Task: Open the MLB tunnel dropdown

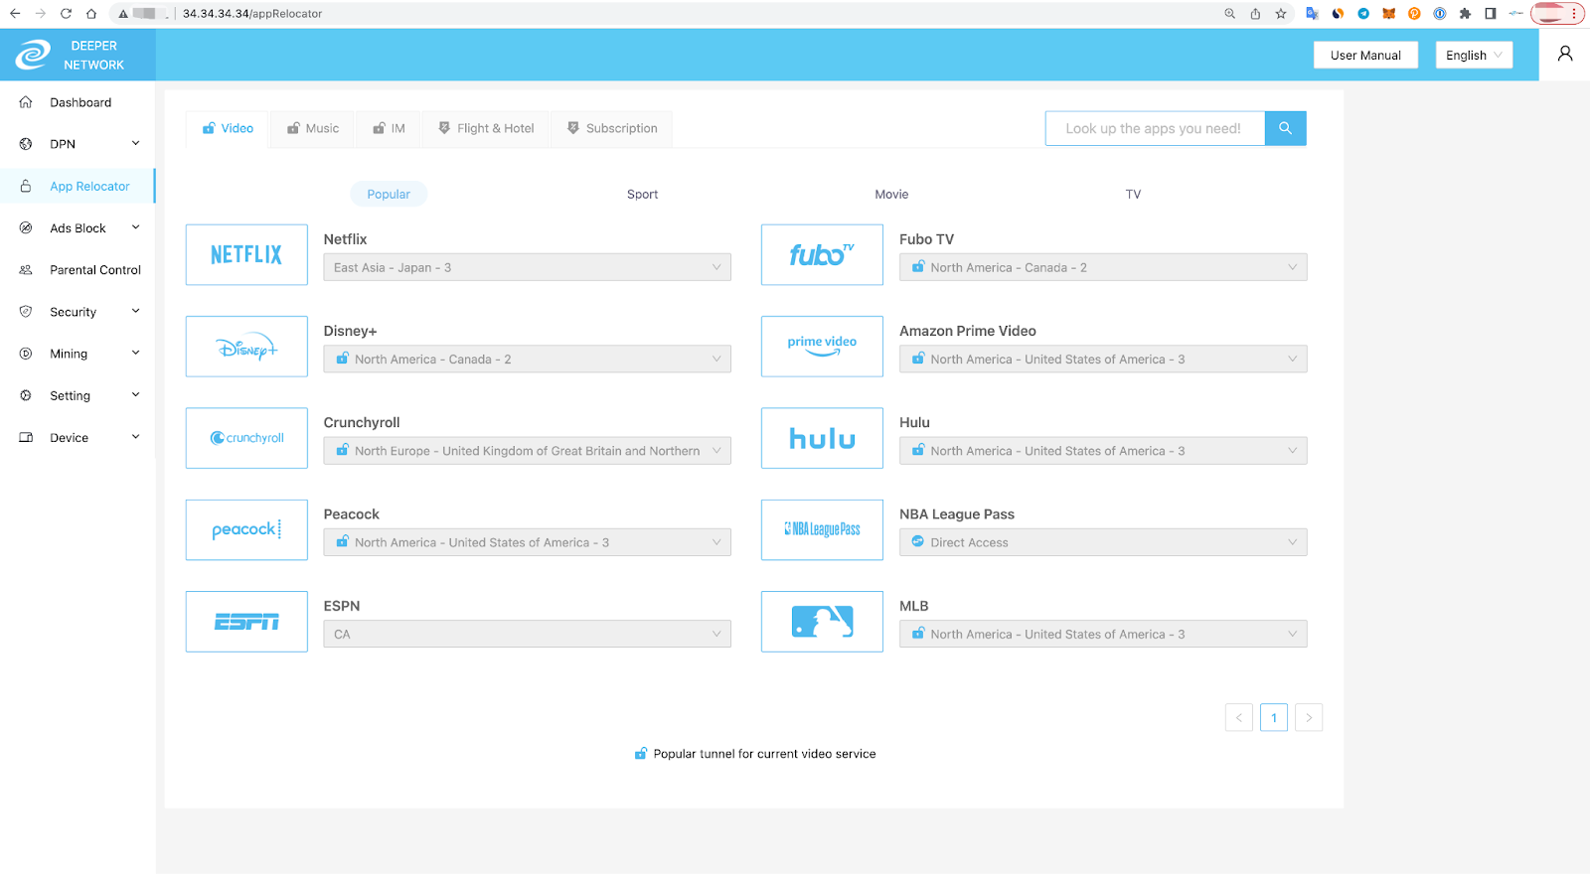Action: (x=1103, y=634)
